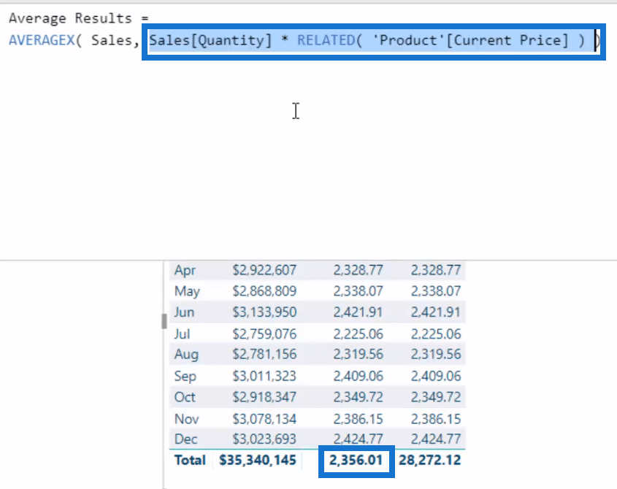Click the Apr row label
Viewport: 617px width, 489px height.
pos(185,270)
